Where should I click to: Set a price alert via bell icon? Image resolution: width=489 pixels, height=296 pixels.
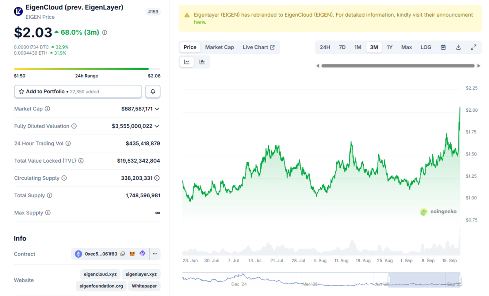pyautogui.click(x=152, y=91)
